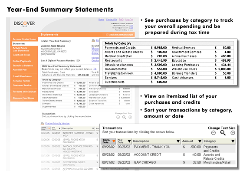This screenshot has width=240, height=171.
Task: Click the Contact Us link
Action: [x=112, y=20]
